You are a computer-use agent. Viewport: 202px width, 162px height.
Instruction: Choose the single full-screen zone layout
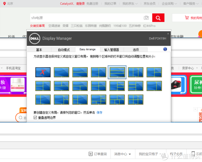point(62,72)
